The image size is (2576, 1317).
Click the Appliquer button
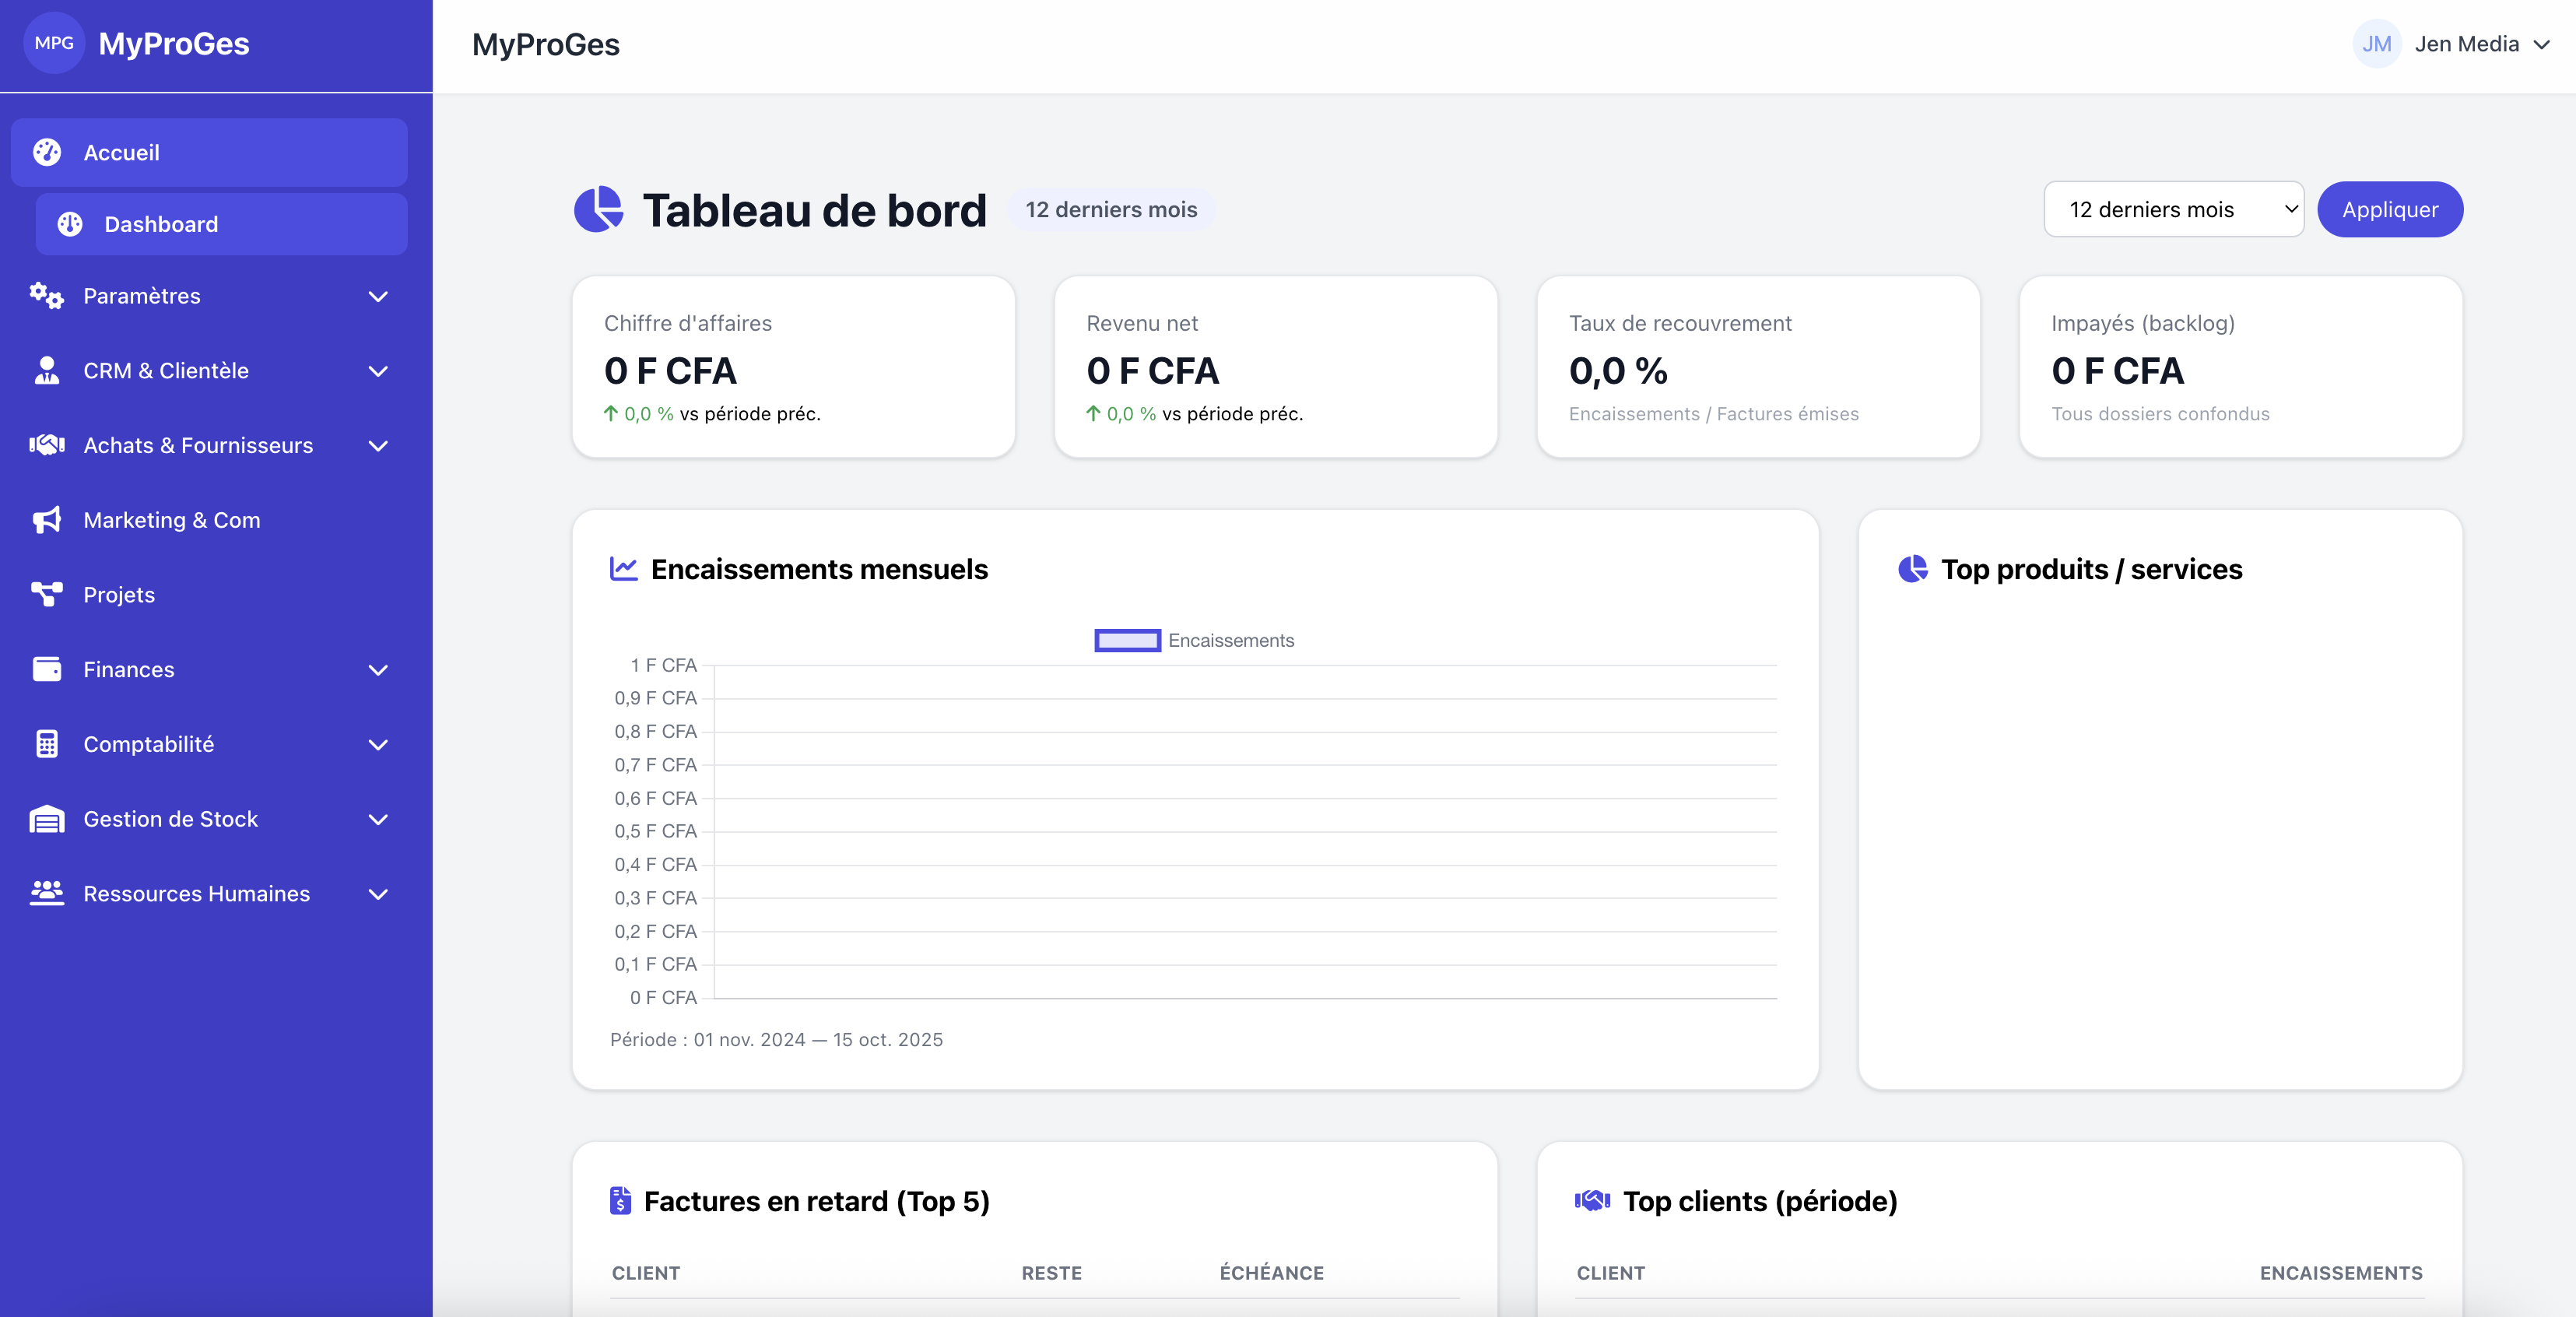pyautogui.click(x=2389, y=210)
